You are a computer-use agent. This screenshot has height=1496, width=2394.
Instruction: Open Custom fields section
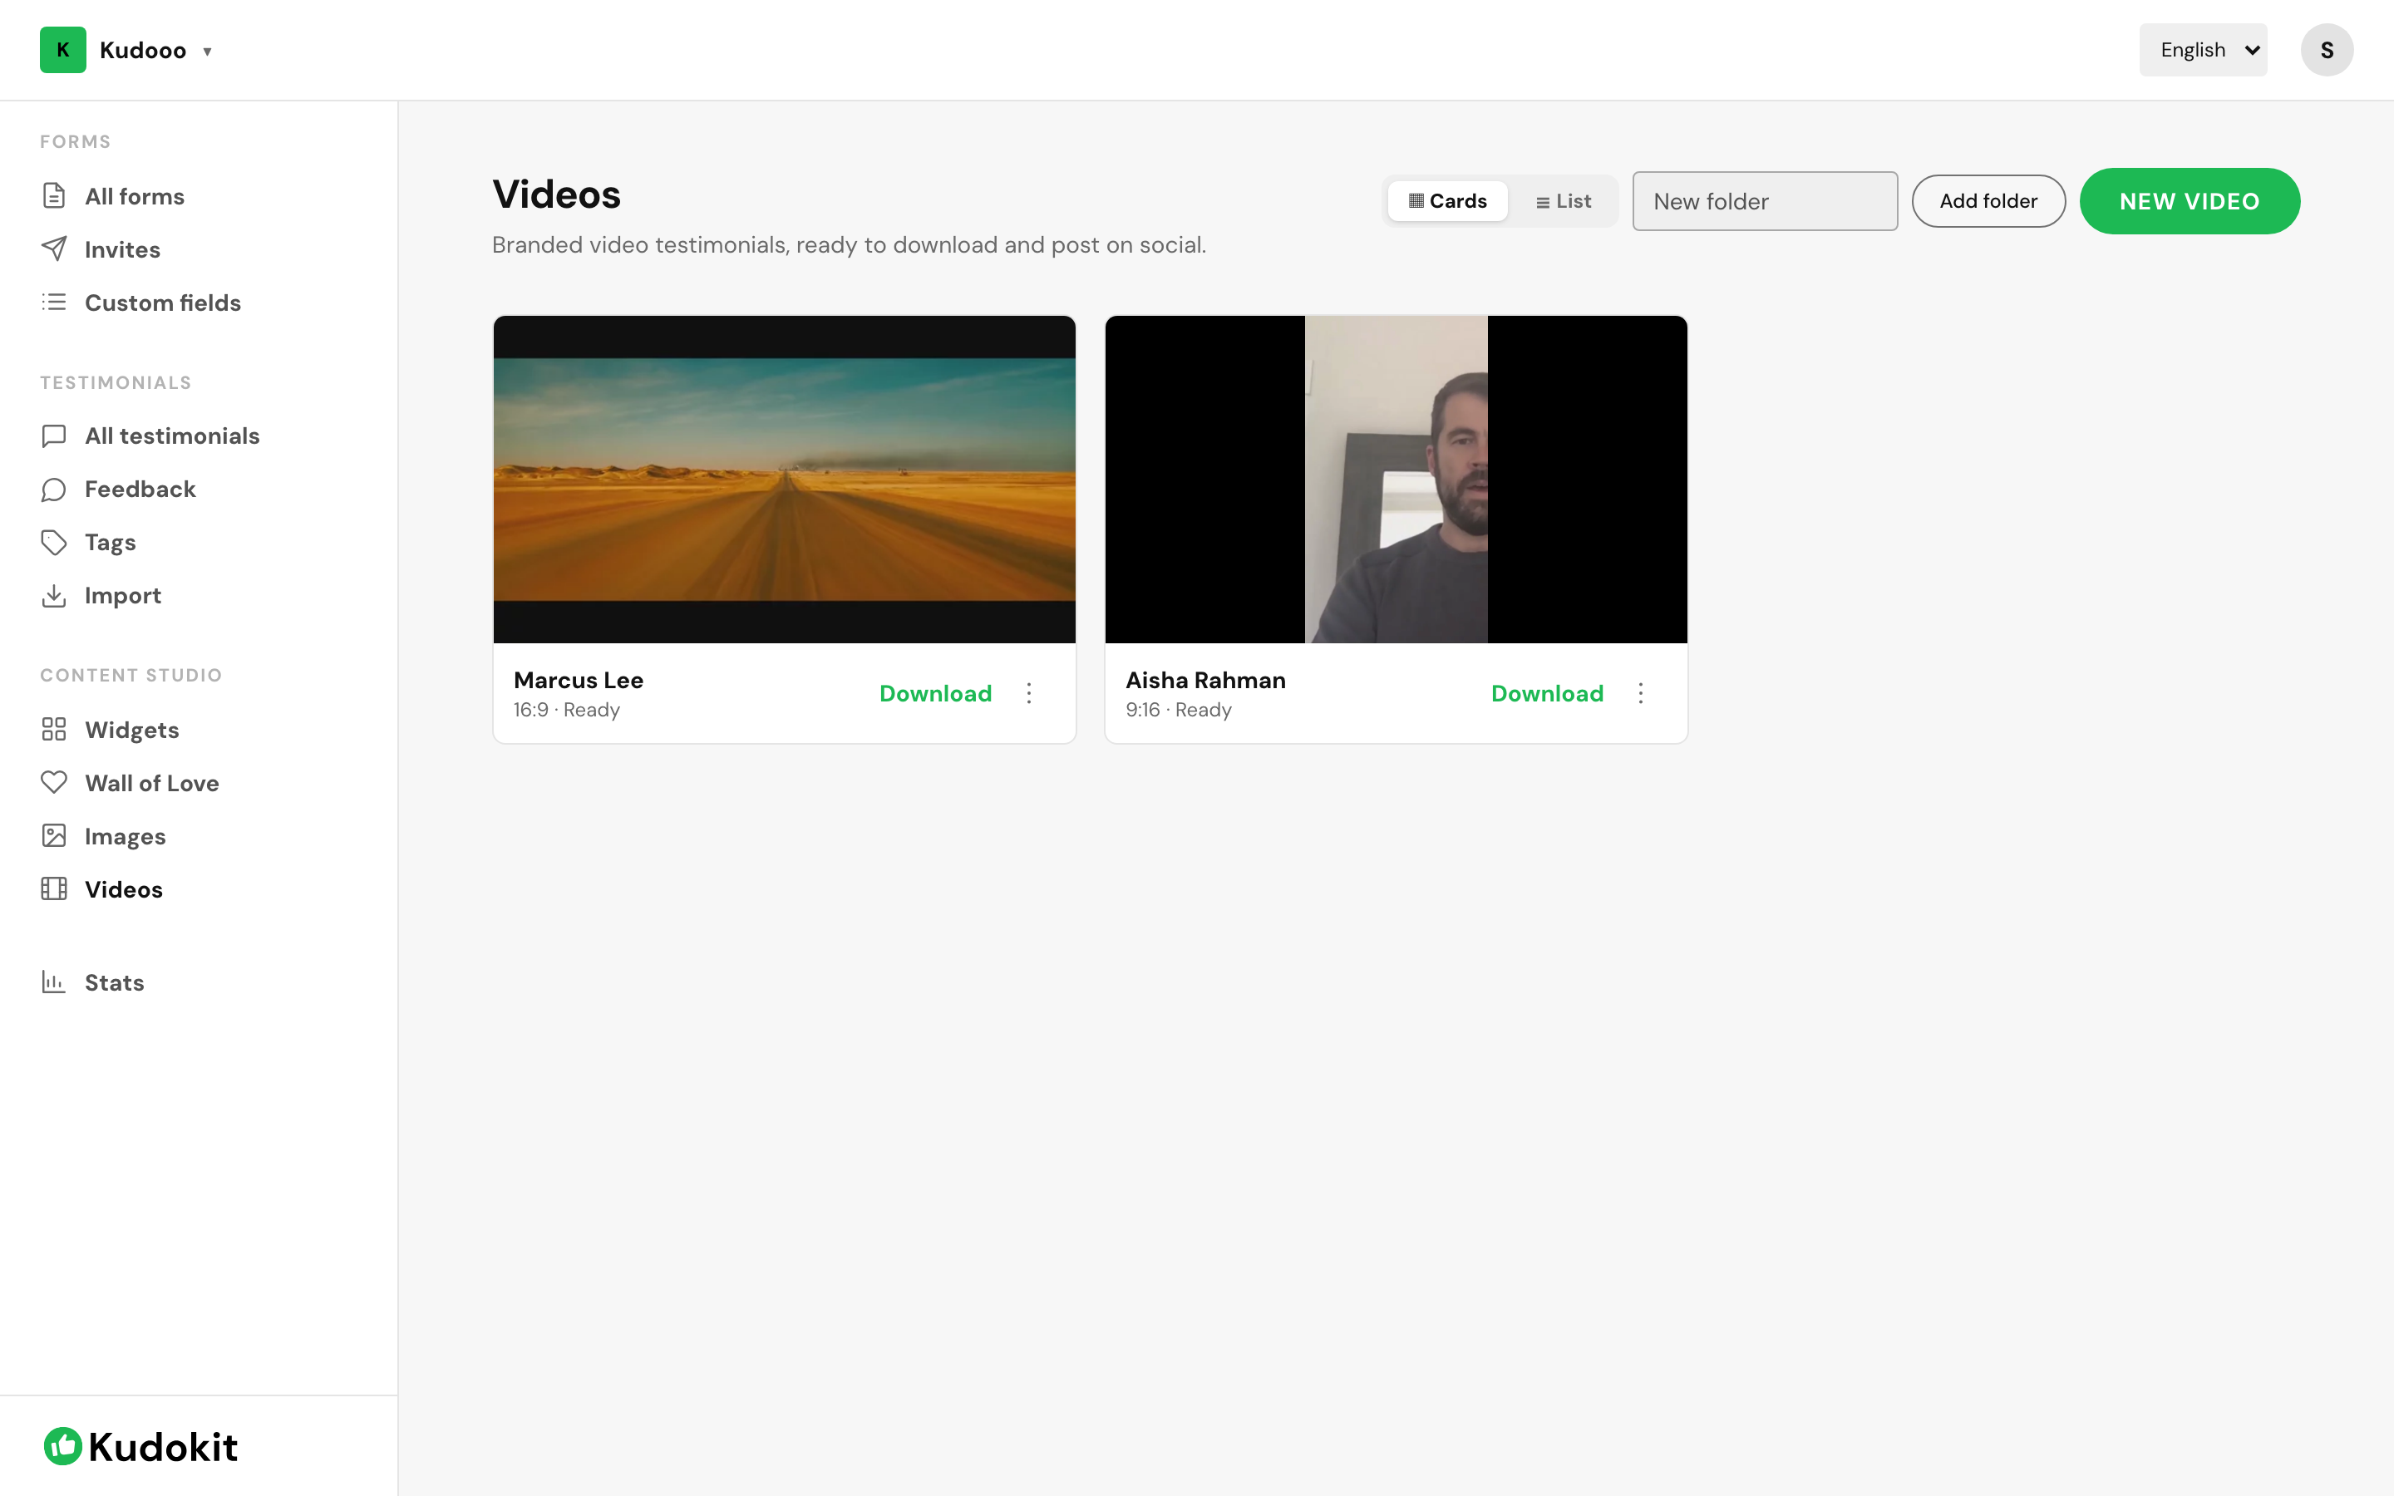click(162, 303)
